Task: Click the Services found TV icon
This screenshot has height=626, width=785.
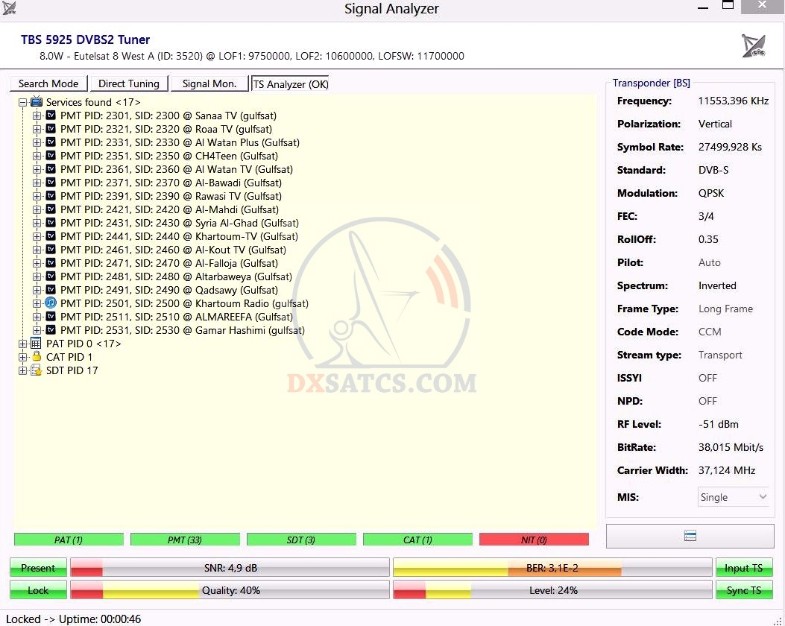Action: pyautogui.click(x=37, y=101)
